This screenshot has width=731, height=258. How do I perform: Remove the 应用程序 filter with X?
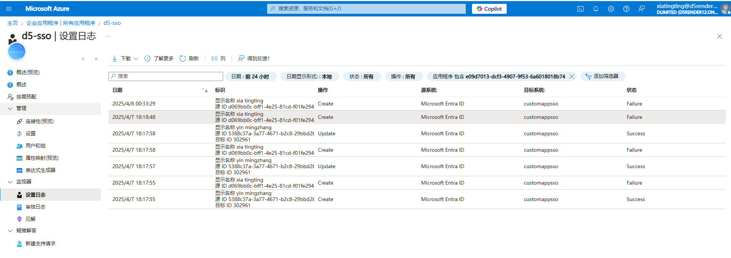(572, 76)
